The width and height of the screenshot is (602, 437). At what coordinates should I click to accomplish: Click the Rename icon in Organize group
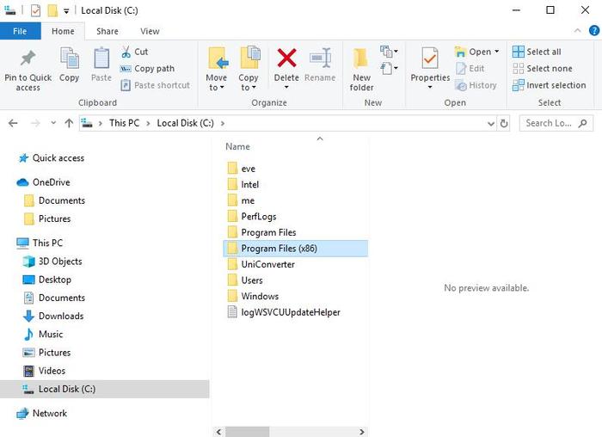click(320, 58)
